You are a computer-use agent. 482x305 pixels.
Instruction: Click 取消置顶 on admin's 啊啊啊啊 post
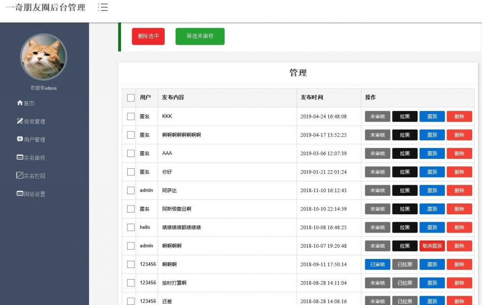432,246
